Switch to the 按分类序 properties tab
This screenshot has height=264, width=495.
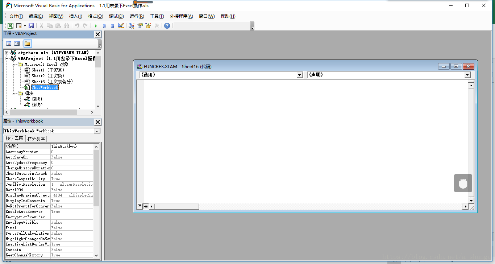pos(36,139)
